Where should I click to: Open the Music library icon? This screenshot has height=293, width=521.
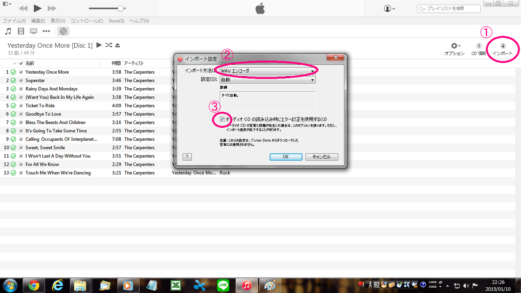pos(8,31)
